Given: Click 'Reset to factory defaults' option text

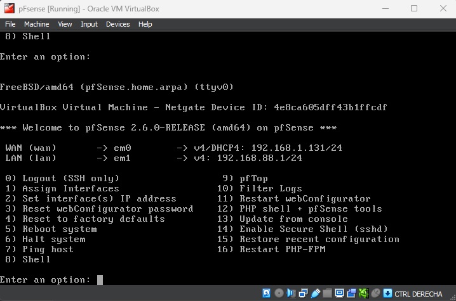Looking at the screenshot, I should [x=93, y=219].
